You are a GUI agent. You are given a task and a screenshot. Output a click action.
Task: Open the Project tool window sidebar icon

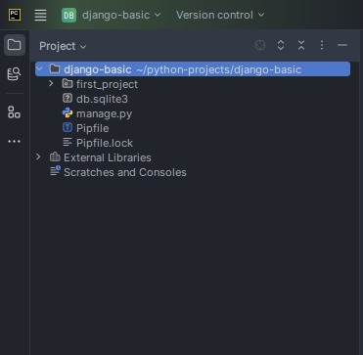(15, 45)
